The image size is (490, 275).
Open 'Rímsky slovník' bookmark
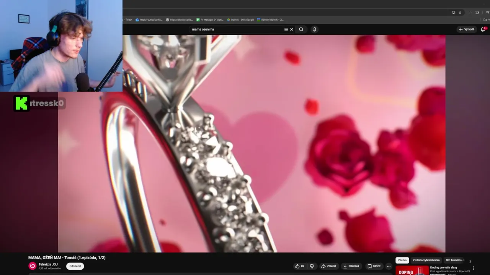[x=270, y=20]
